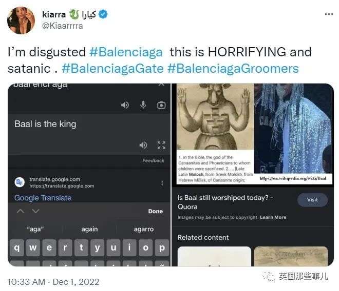Image resolution: width=339 pixels, height=291 pixels.
Task: Tap the microphone voice input icon
Action: [143, 105]
